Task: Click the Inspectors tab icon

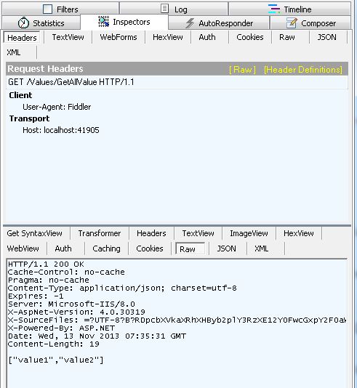Action: point(103,22)
